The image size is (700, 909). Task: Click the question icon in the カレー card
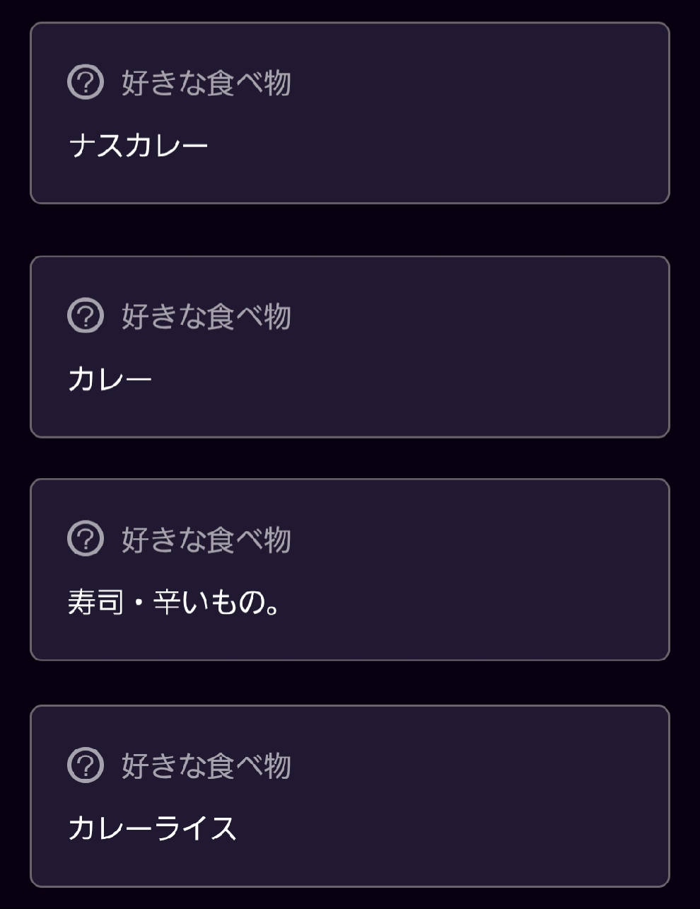(86, 315)
